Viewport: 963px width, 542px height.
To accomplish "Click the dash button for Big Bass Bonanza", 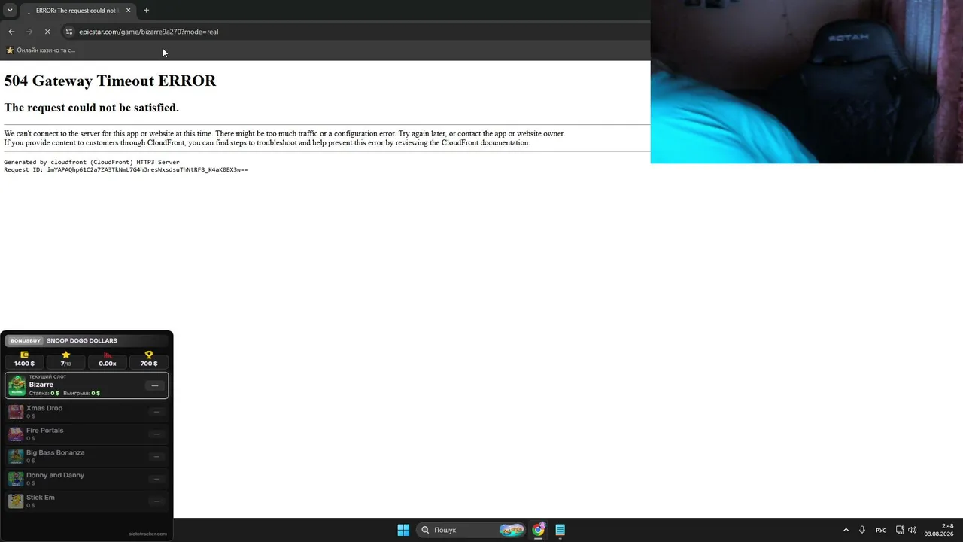I will (x=156, y=456).
